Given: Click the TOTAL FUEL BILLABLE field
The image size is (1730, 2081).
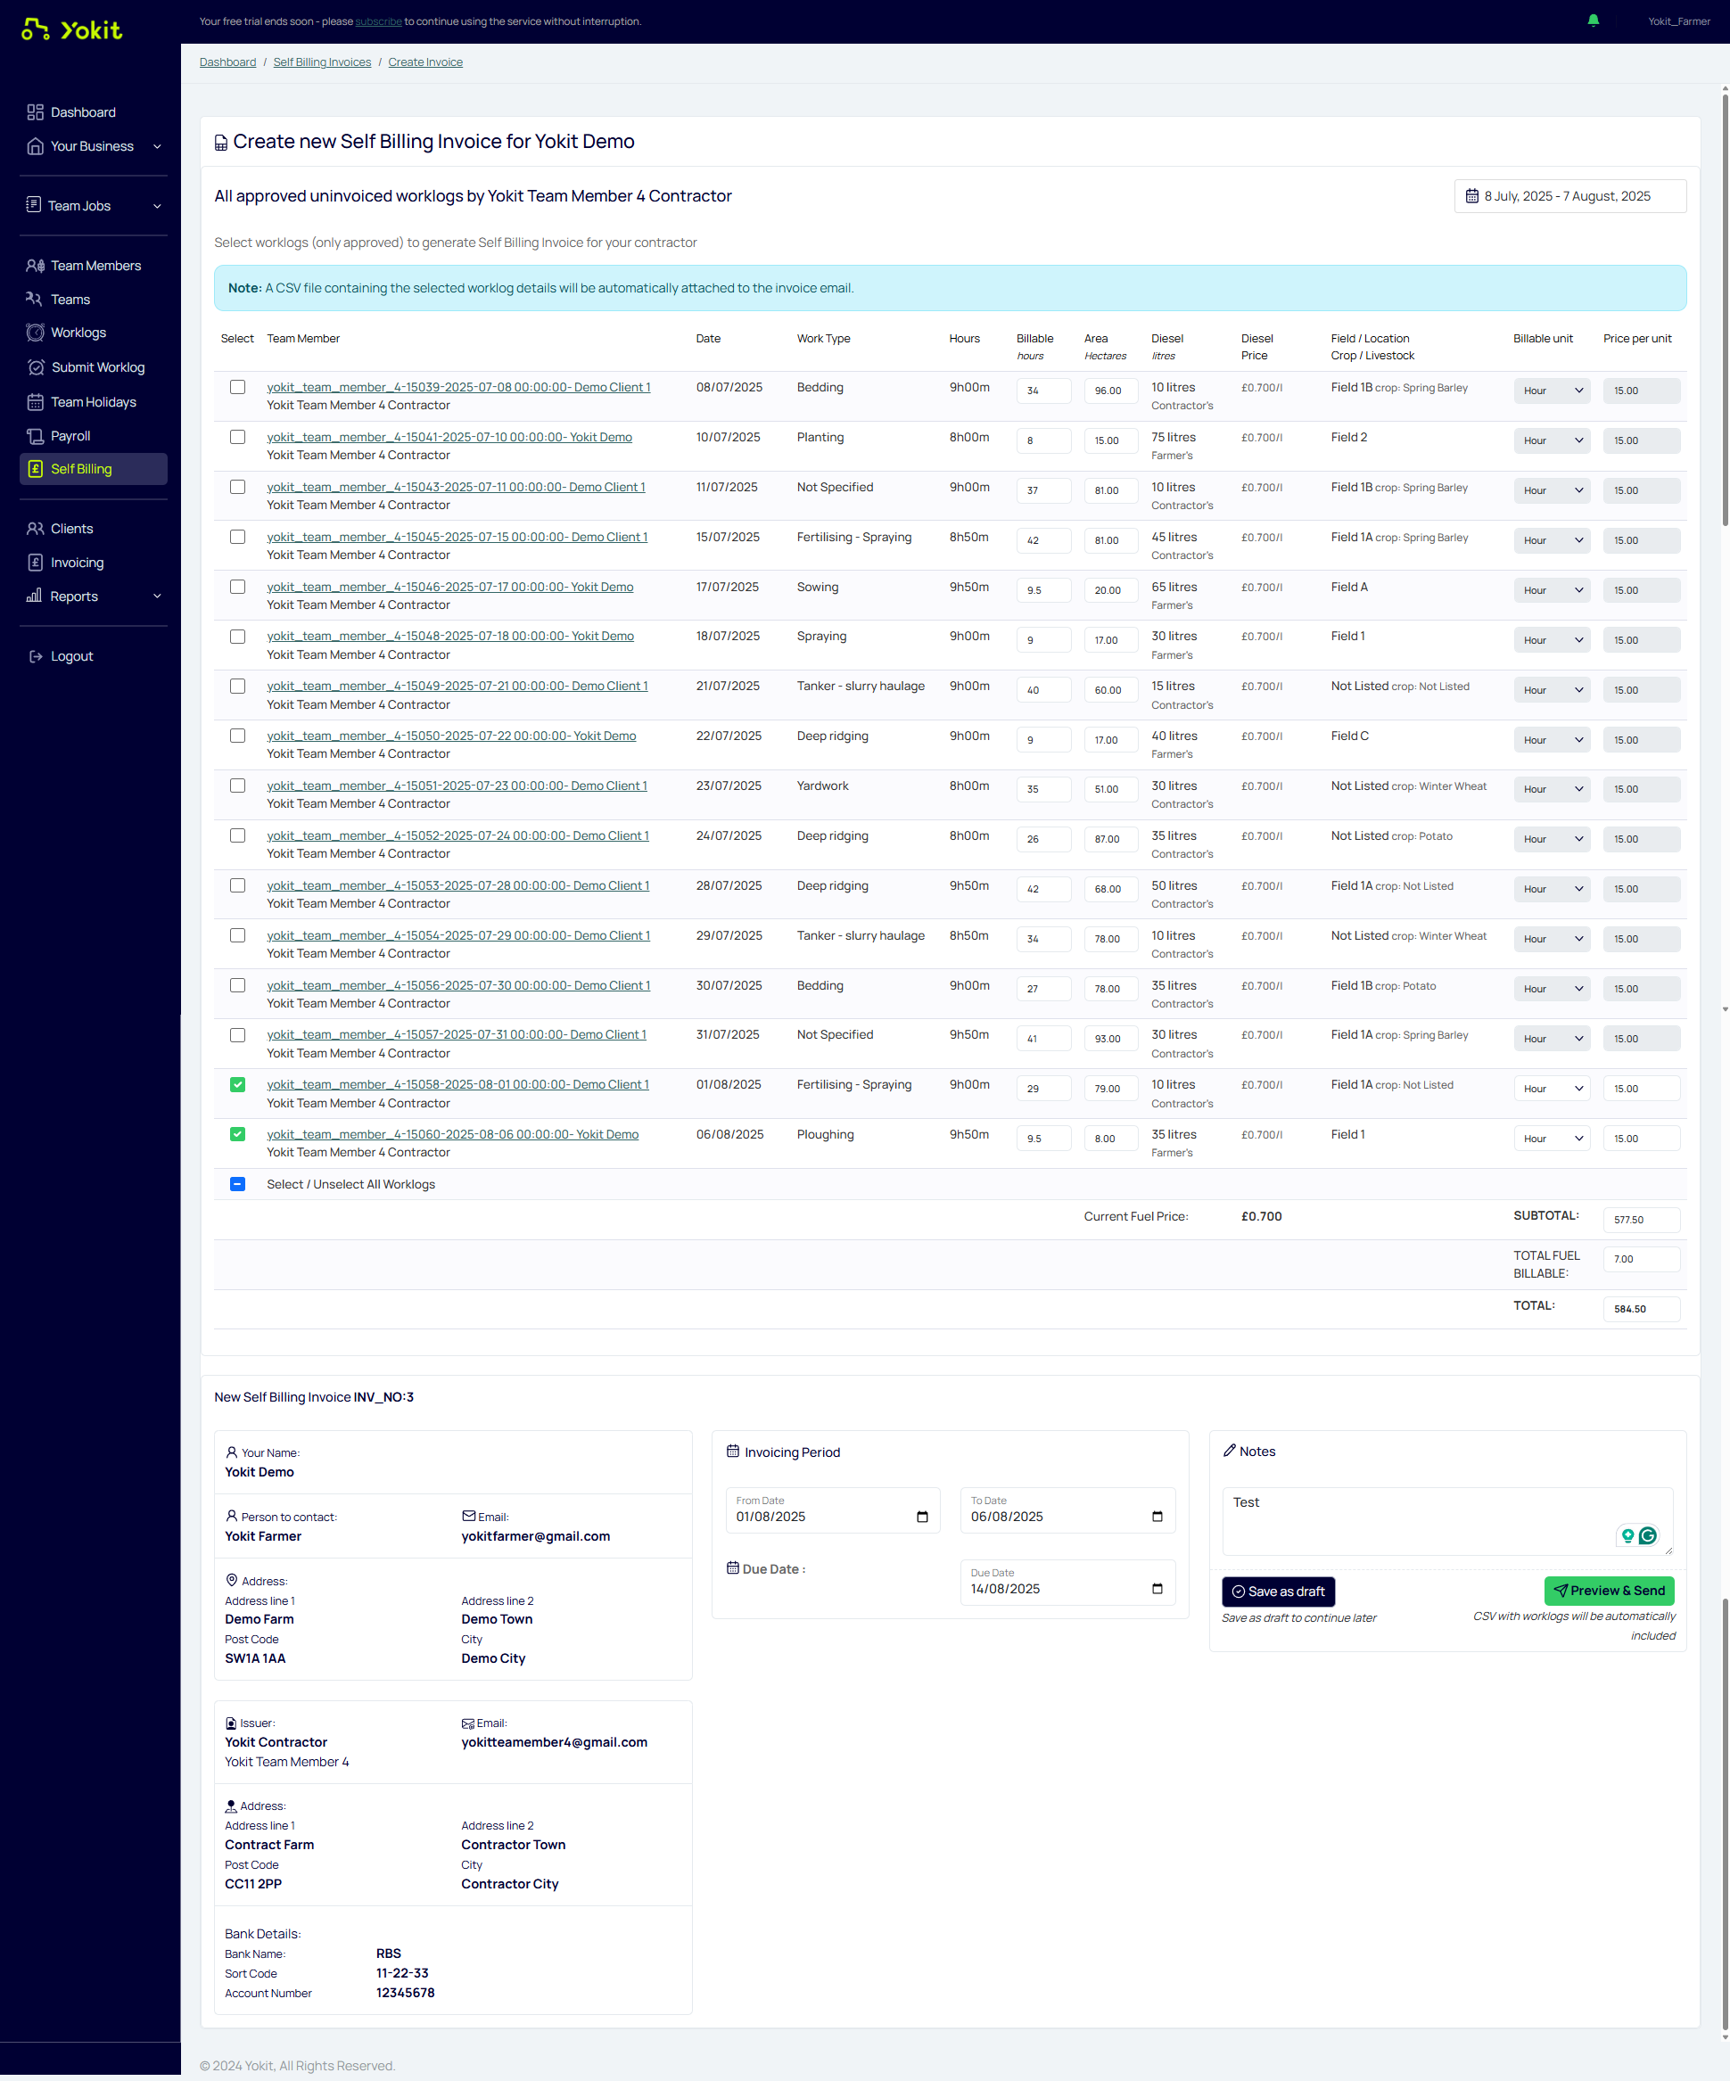Looking at the screenshot, I should pos(1642,1260).
